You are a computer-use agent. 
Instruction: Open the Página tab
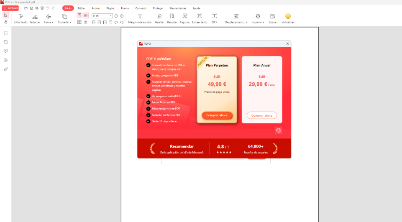[110, 8]
